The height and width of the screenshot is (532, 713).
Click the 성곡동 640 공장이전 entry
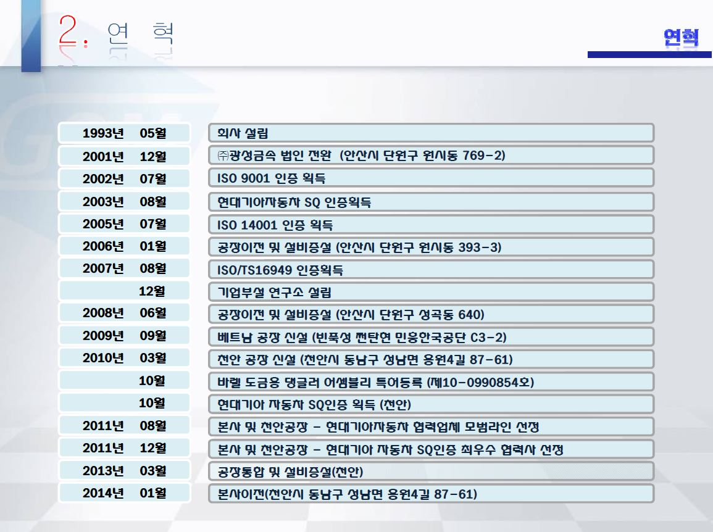[431, 314]
